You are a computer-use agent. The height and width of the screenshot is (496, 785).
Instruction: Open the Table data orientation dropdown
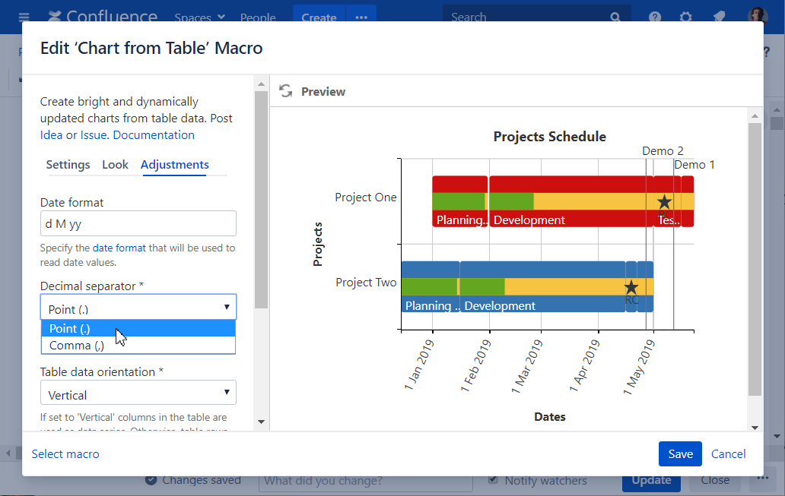coord(138,394)
